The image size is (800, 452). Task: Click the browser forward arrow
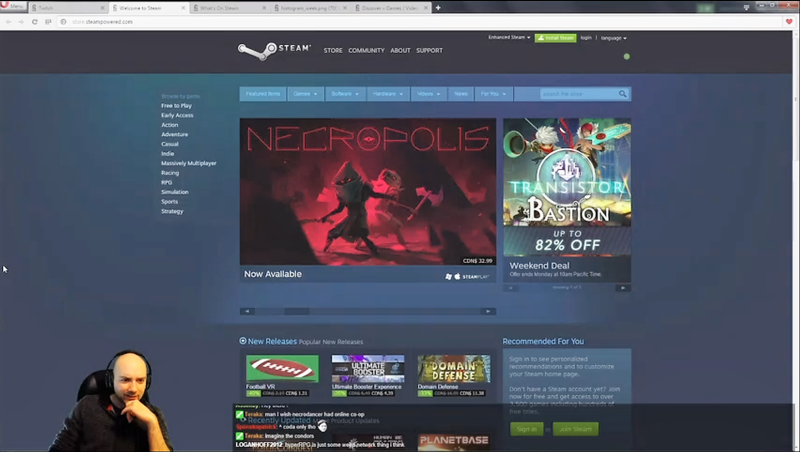point(21,22)
